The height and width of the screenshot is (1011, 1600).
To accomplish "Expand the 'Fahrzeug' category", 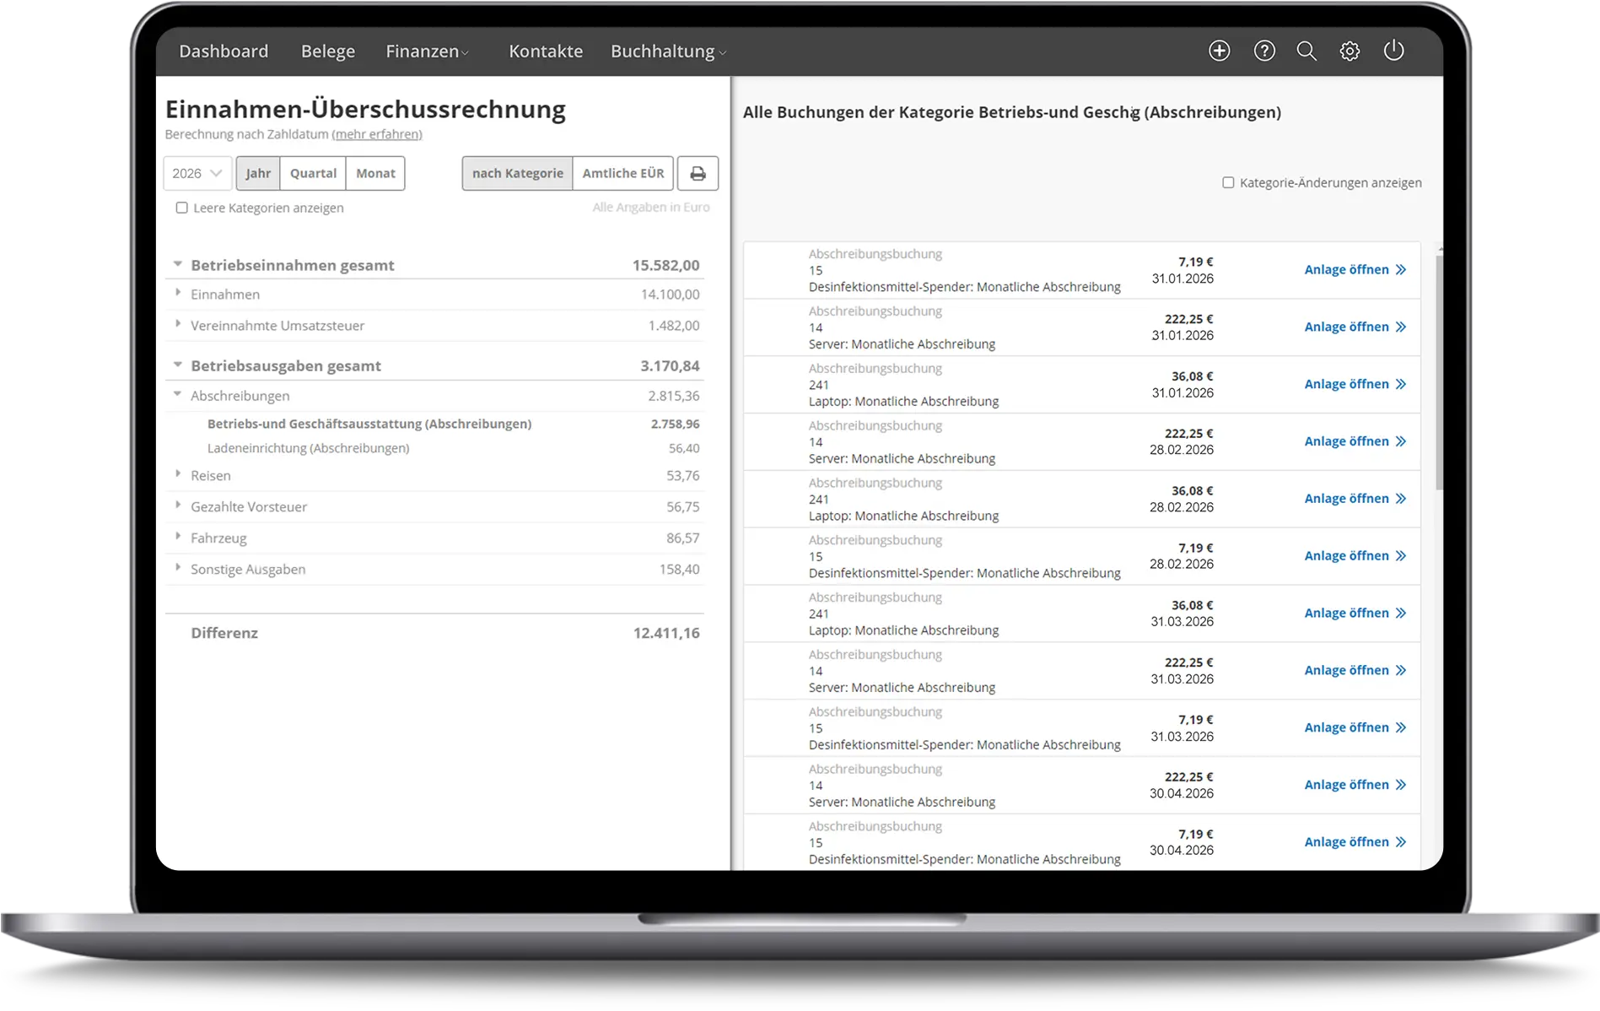I will [178, 537].
